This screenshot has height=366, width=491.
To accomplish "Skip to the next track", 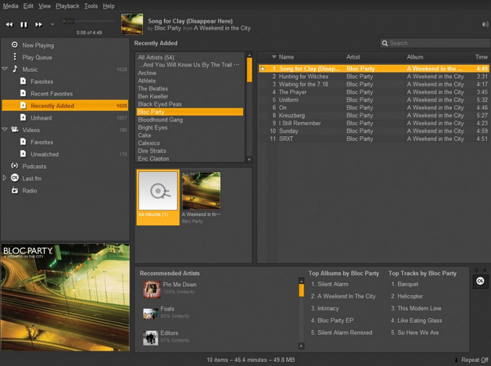I will click(38, 24).
